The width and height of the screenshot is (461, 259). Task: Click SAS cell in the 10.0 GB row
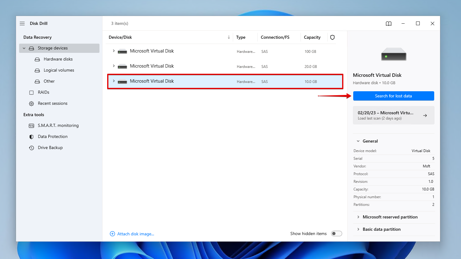[265, 82]
